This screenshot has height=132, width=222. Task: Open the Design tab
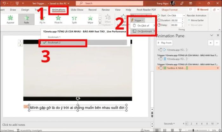[x=25, y=10]
